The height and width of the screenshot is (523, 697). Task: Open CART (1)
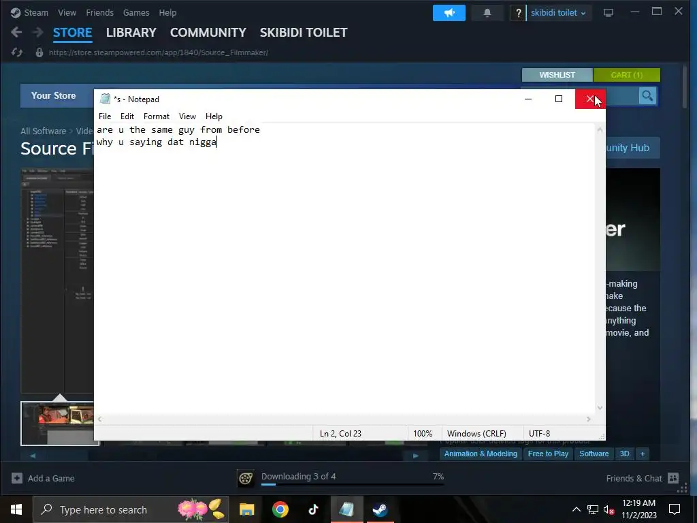(x=627, y=75)
